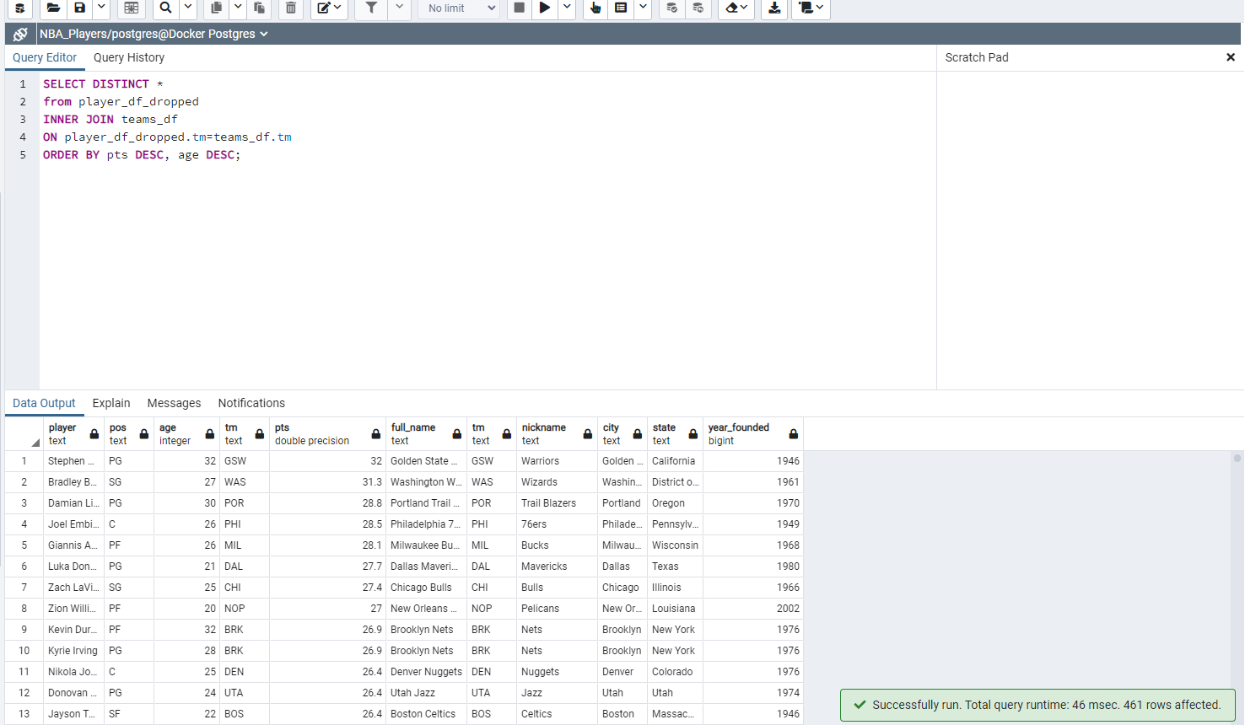Open a file from storage
Viewport: 1245px width, 725px height.
[53, 8]
